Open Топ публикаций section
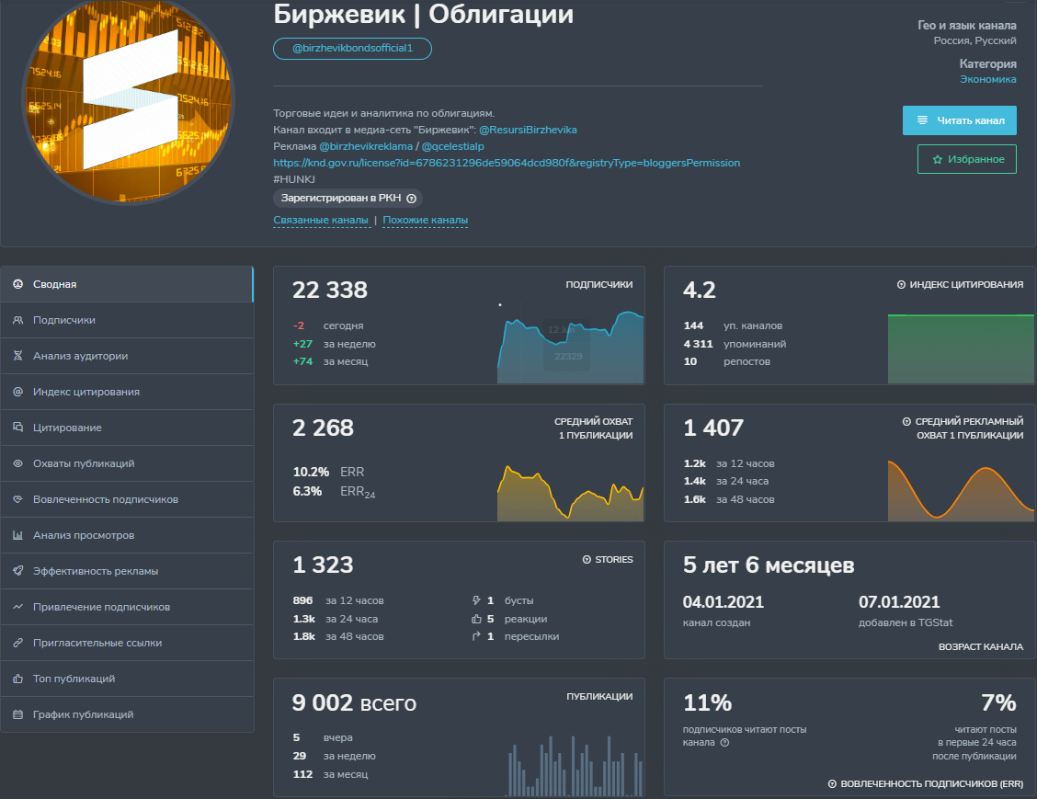This screenshot has height=799, width=1037. [127, 679]
